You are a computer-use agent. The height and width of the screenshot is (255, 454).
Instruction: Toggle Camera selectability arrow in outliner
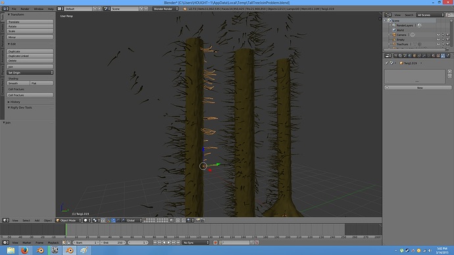pos(443,35)
